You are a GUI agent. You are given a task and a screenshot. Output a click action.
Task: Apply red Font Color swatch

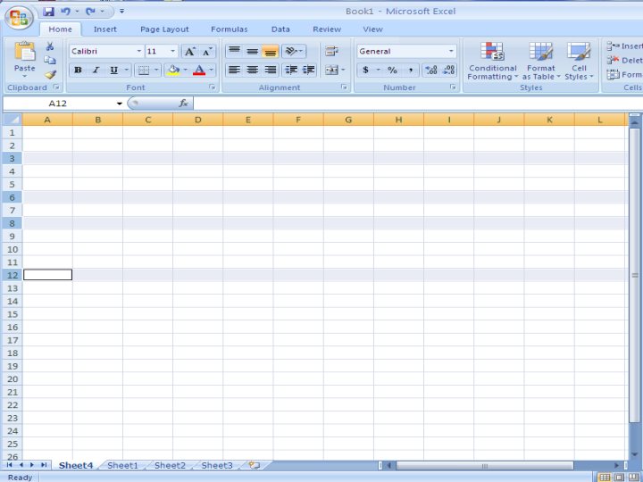click(x=199, y=71)
